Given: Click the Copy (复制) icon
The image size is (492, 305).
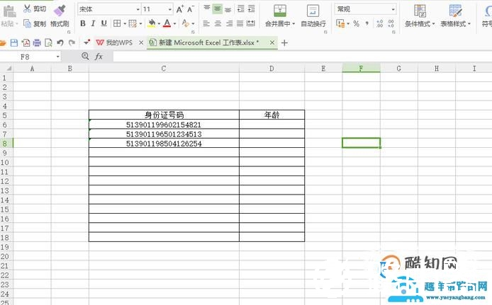Looking at the screenshot, I should coord(28,23).
